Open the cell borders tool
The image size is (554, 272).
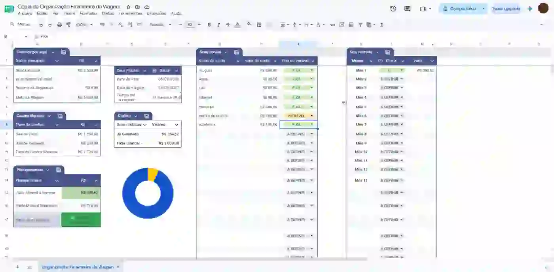259,24
